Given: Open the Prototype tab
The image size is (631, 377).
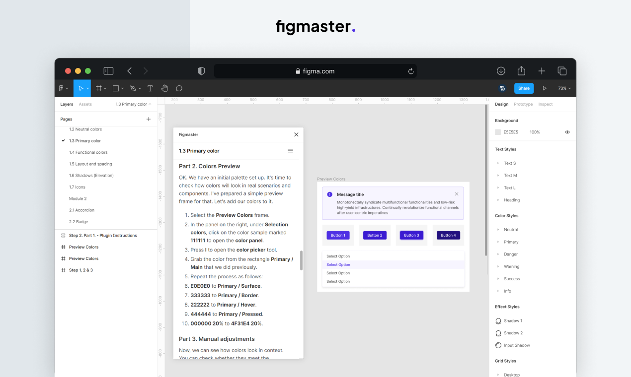Looking at the screenshot, I should coord(523,104).
